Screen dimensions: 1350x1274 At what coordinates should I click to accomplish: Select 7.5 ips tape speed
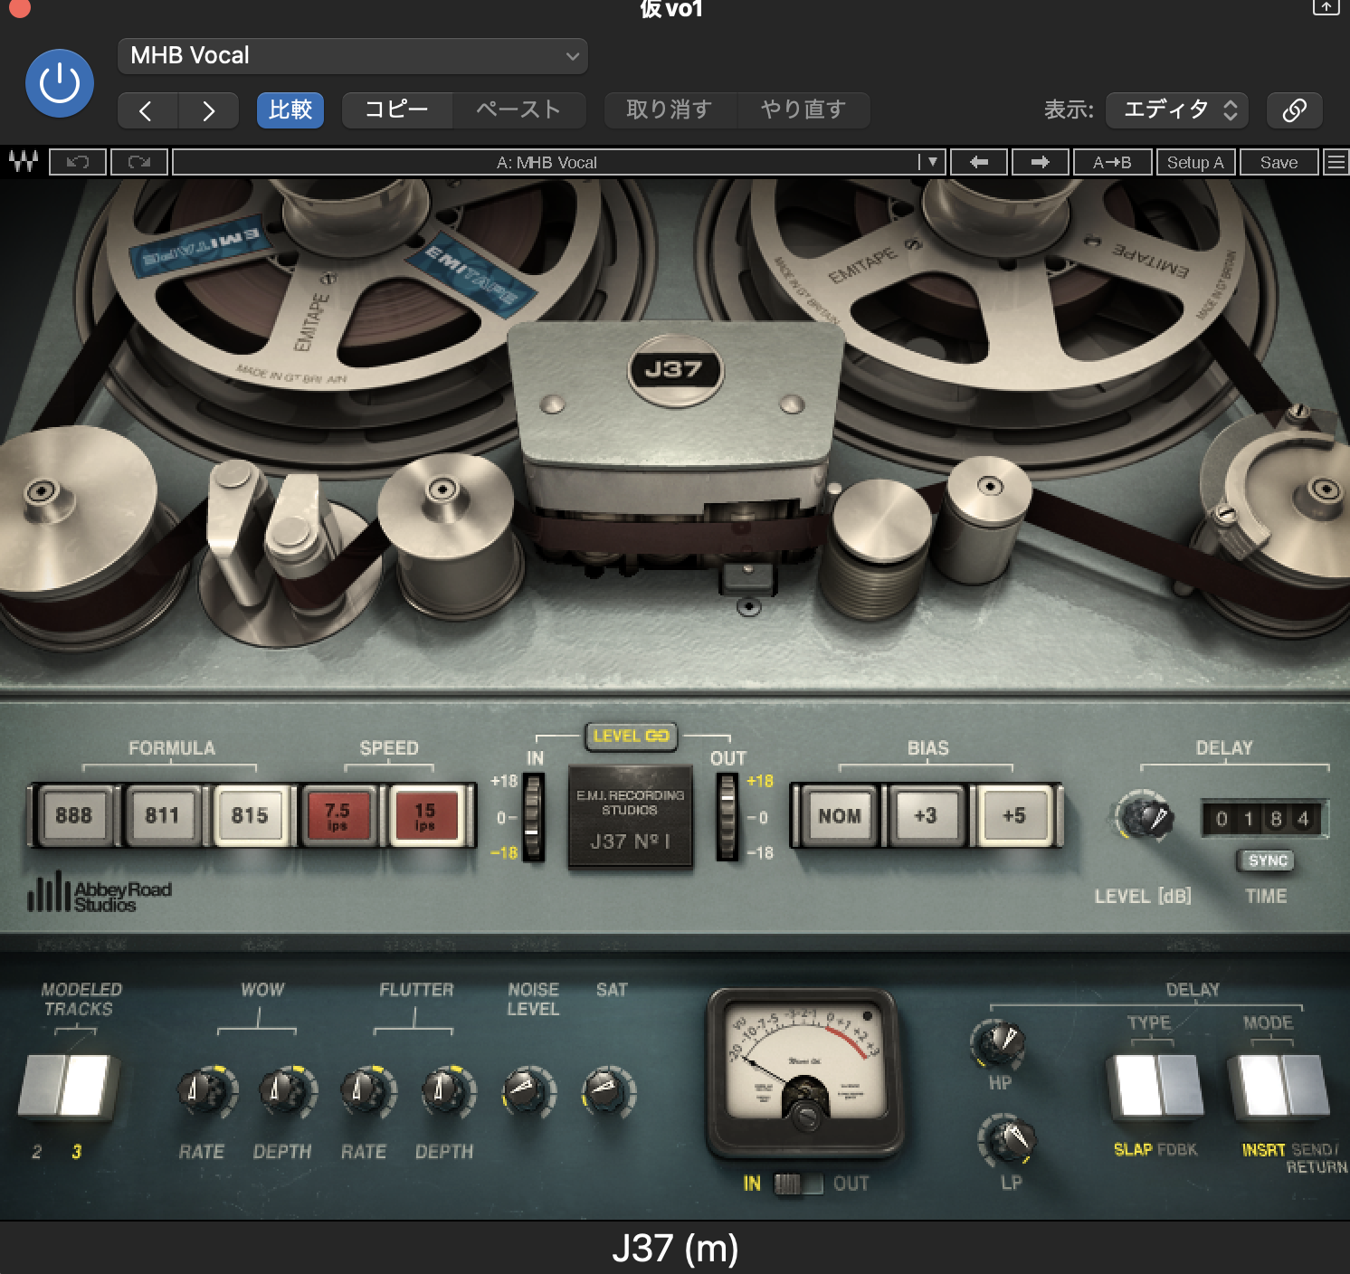(337, 815)
